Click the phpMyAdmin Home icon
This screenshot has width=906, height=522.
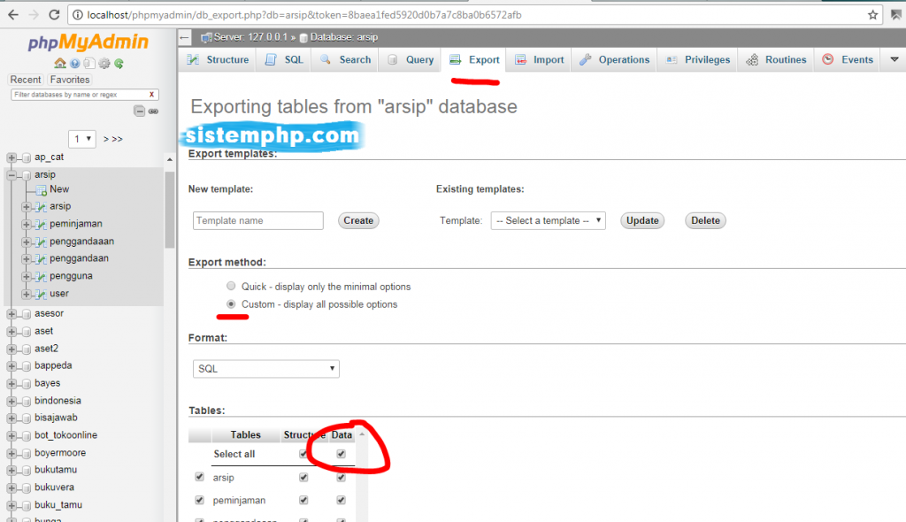click(x=59, y=63)
